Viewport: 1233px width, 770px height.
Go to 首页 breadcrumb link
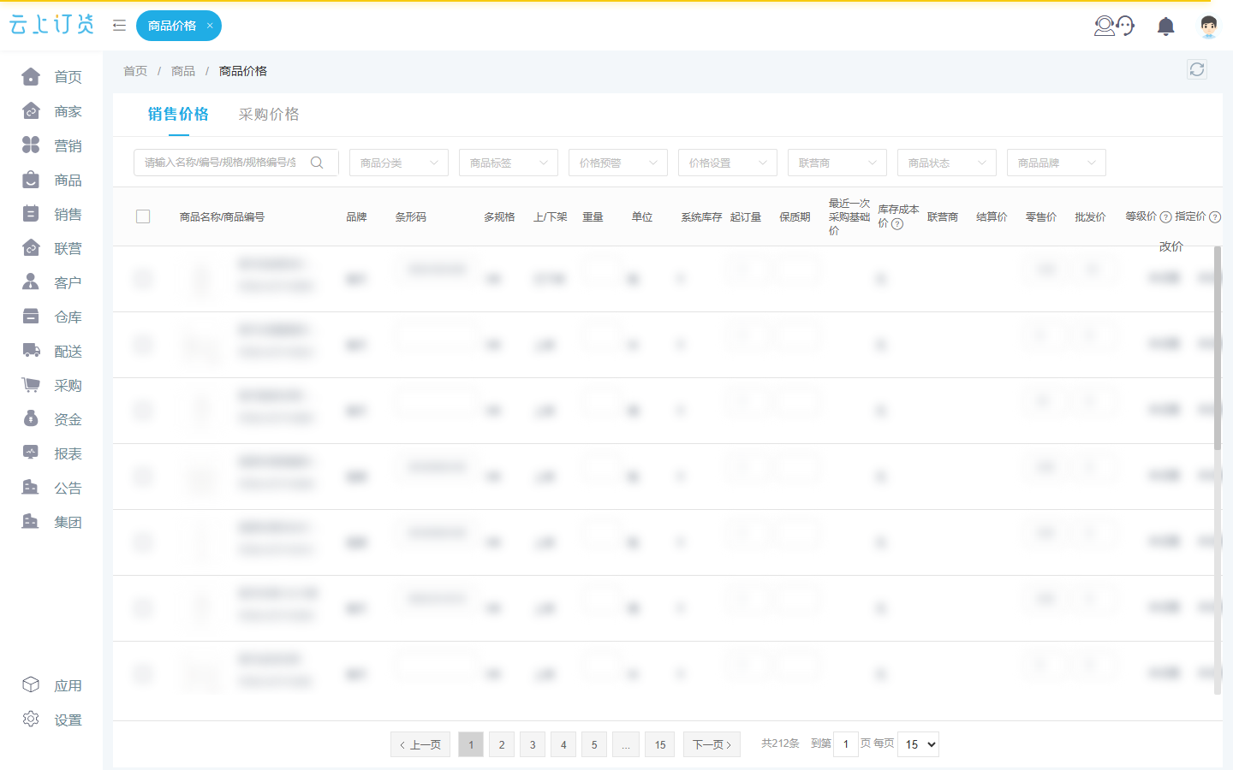[x=135, y=71]
